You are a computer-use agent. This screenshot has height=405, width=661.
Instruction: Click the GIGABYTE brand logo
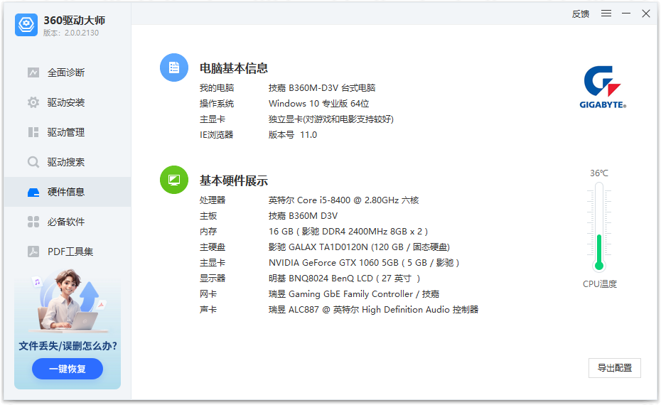603,87
